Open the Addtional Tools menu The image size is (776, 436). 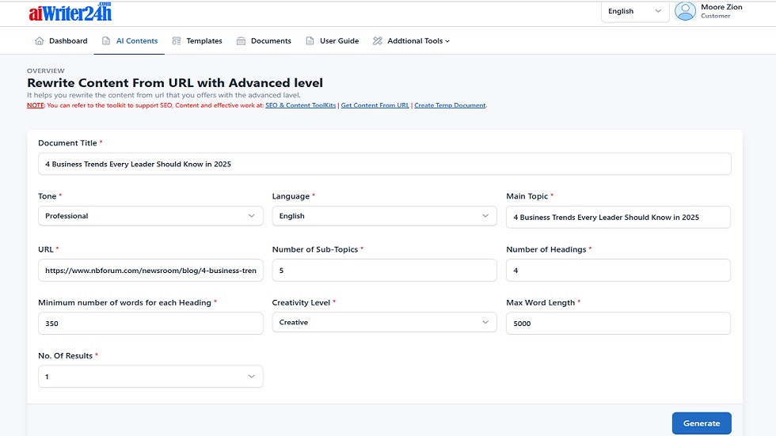[x=418, y=41]
